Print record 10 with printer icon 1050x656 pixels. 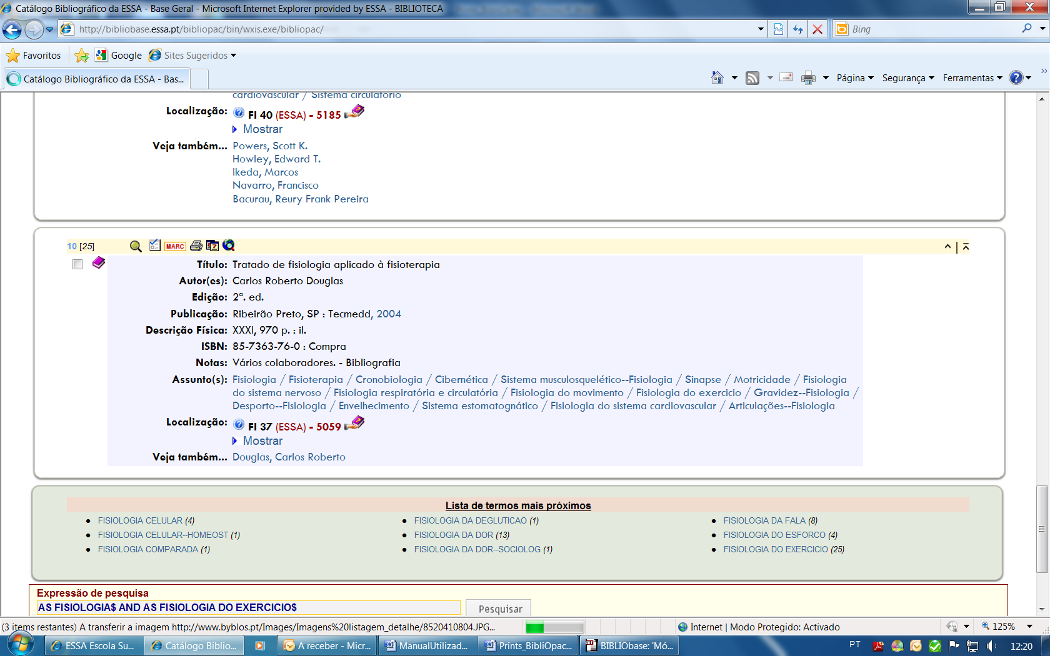coord(196,246)
